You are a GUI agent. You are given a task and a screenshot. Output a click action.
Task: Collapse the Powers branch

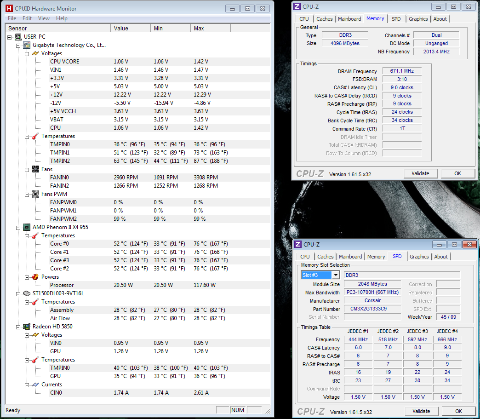click(27, 277)
